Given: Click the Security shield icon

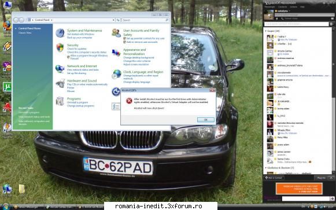Looking at the screenshot, I should 60,47.
